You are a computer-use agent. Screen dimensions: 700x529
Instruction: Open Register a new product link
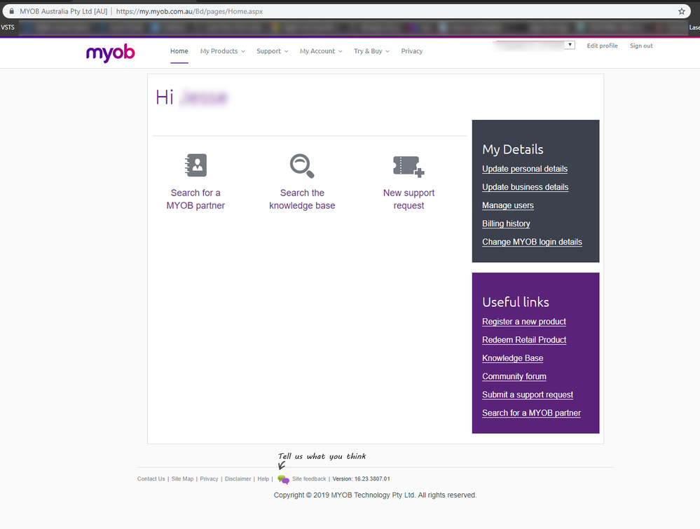click(524, 322)
